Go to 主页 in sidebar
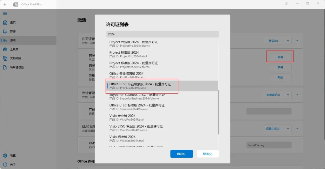The height and width of the screenshot is (169, 325). coord(13,22)
